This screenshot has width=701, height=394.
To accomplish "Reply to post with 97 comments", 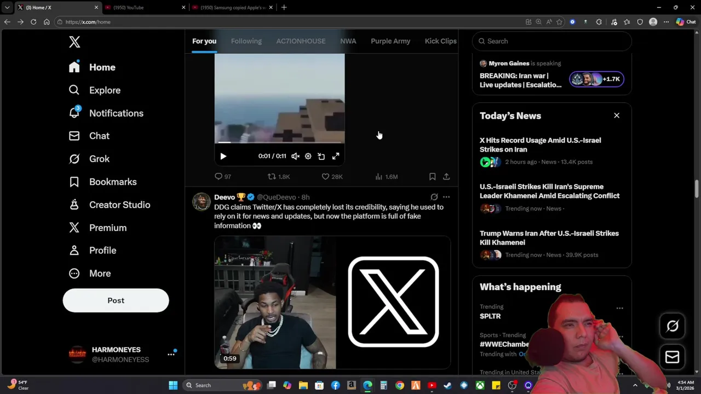I will (x=222, y=177).
